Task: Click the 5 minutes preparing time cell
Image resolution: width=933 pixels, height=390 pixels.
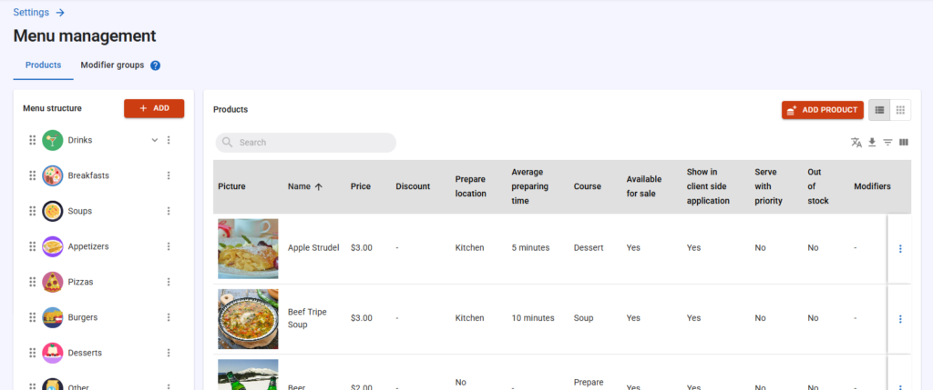Action: pos(531,247)
